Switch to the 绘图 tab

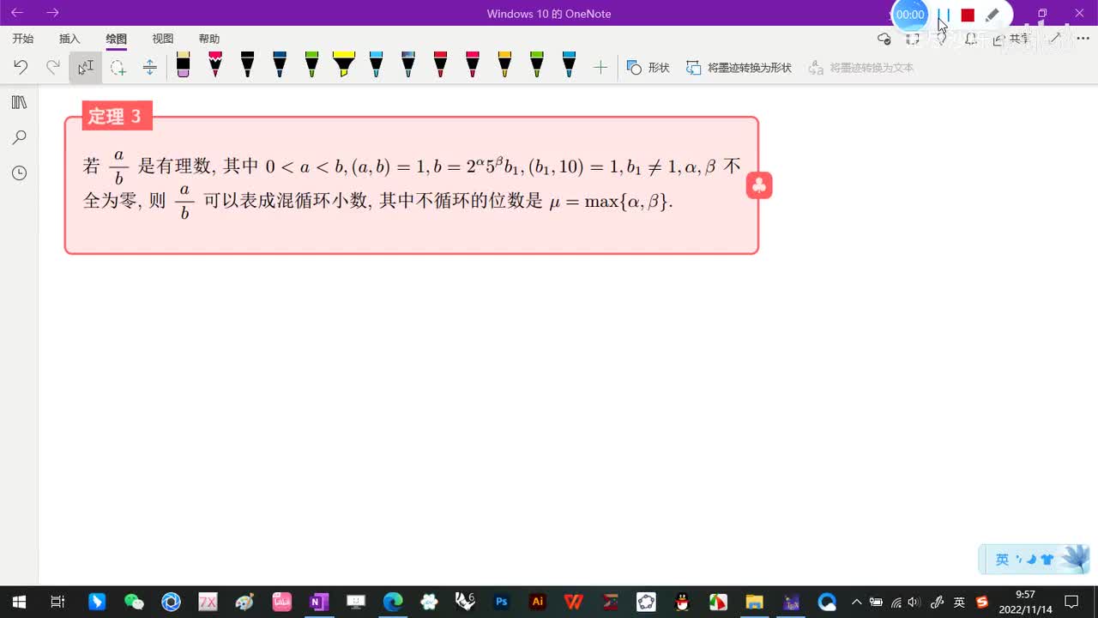coord(116,39)
